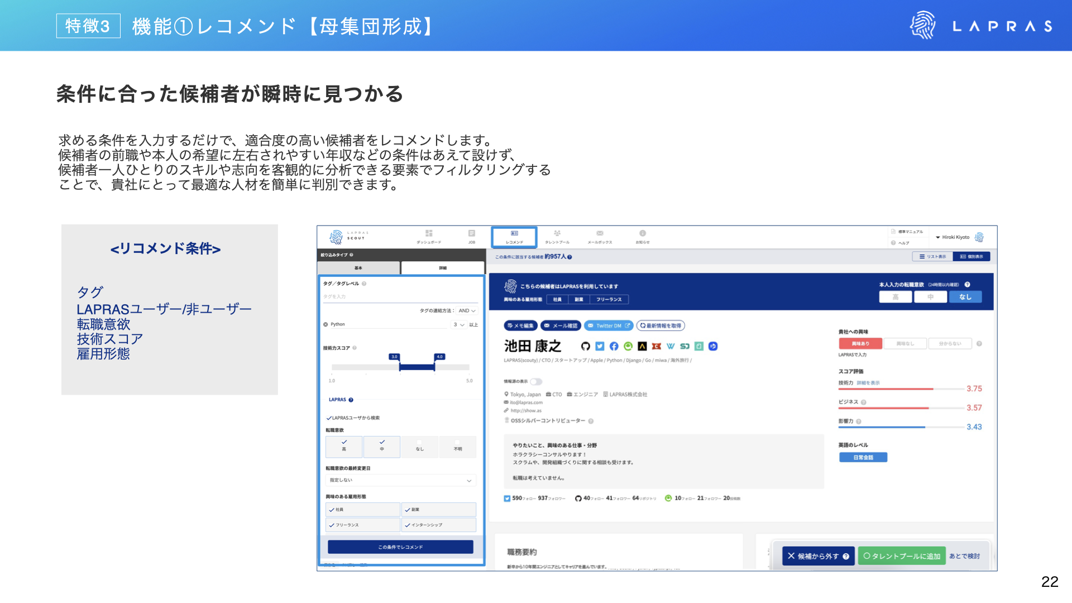Open candidate's Wantedly W icon
The width and height of the screenshot is (1072, 603).
click(x=671, y=346)
